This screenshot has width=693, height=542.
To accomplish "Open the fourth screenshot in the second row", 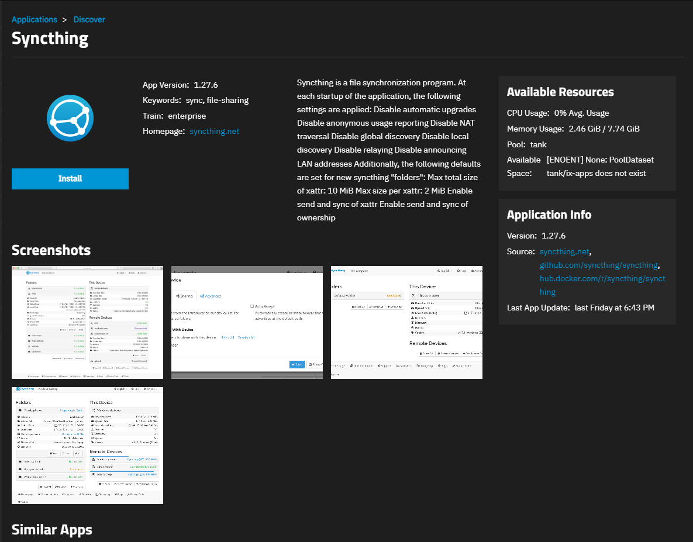I will [x=87, y=445].
